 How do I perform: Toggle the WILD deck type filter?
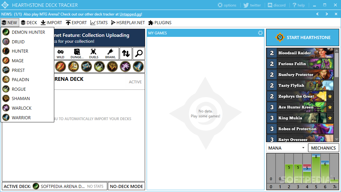coord(60,54)
